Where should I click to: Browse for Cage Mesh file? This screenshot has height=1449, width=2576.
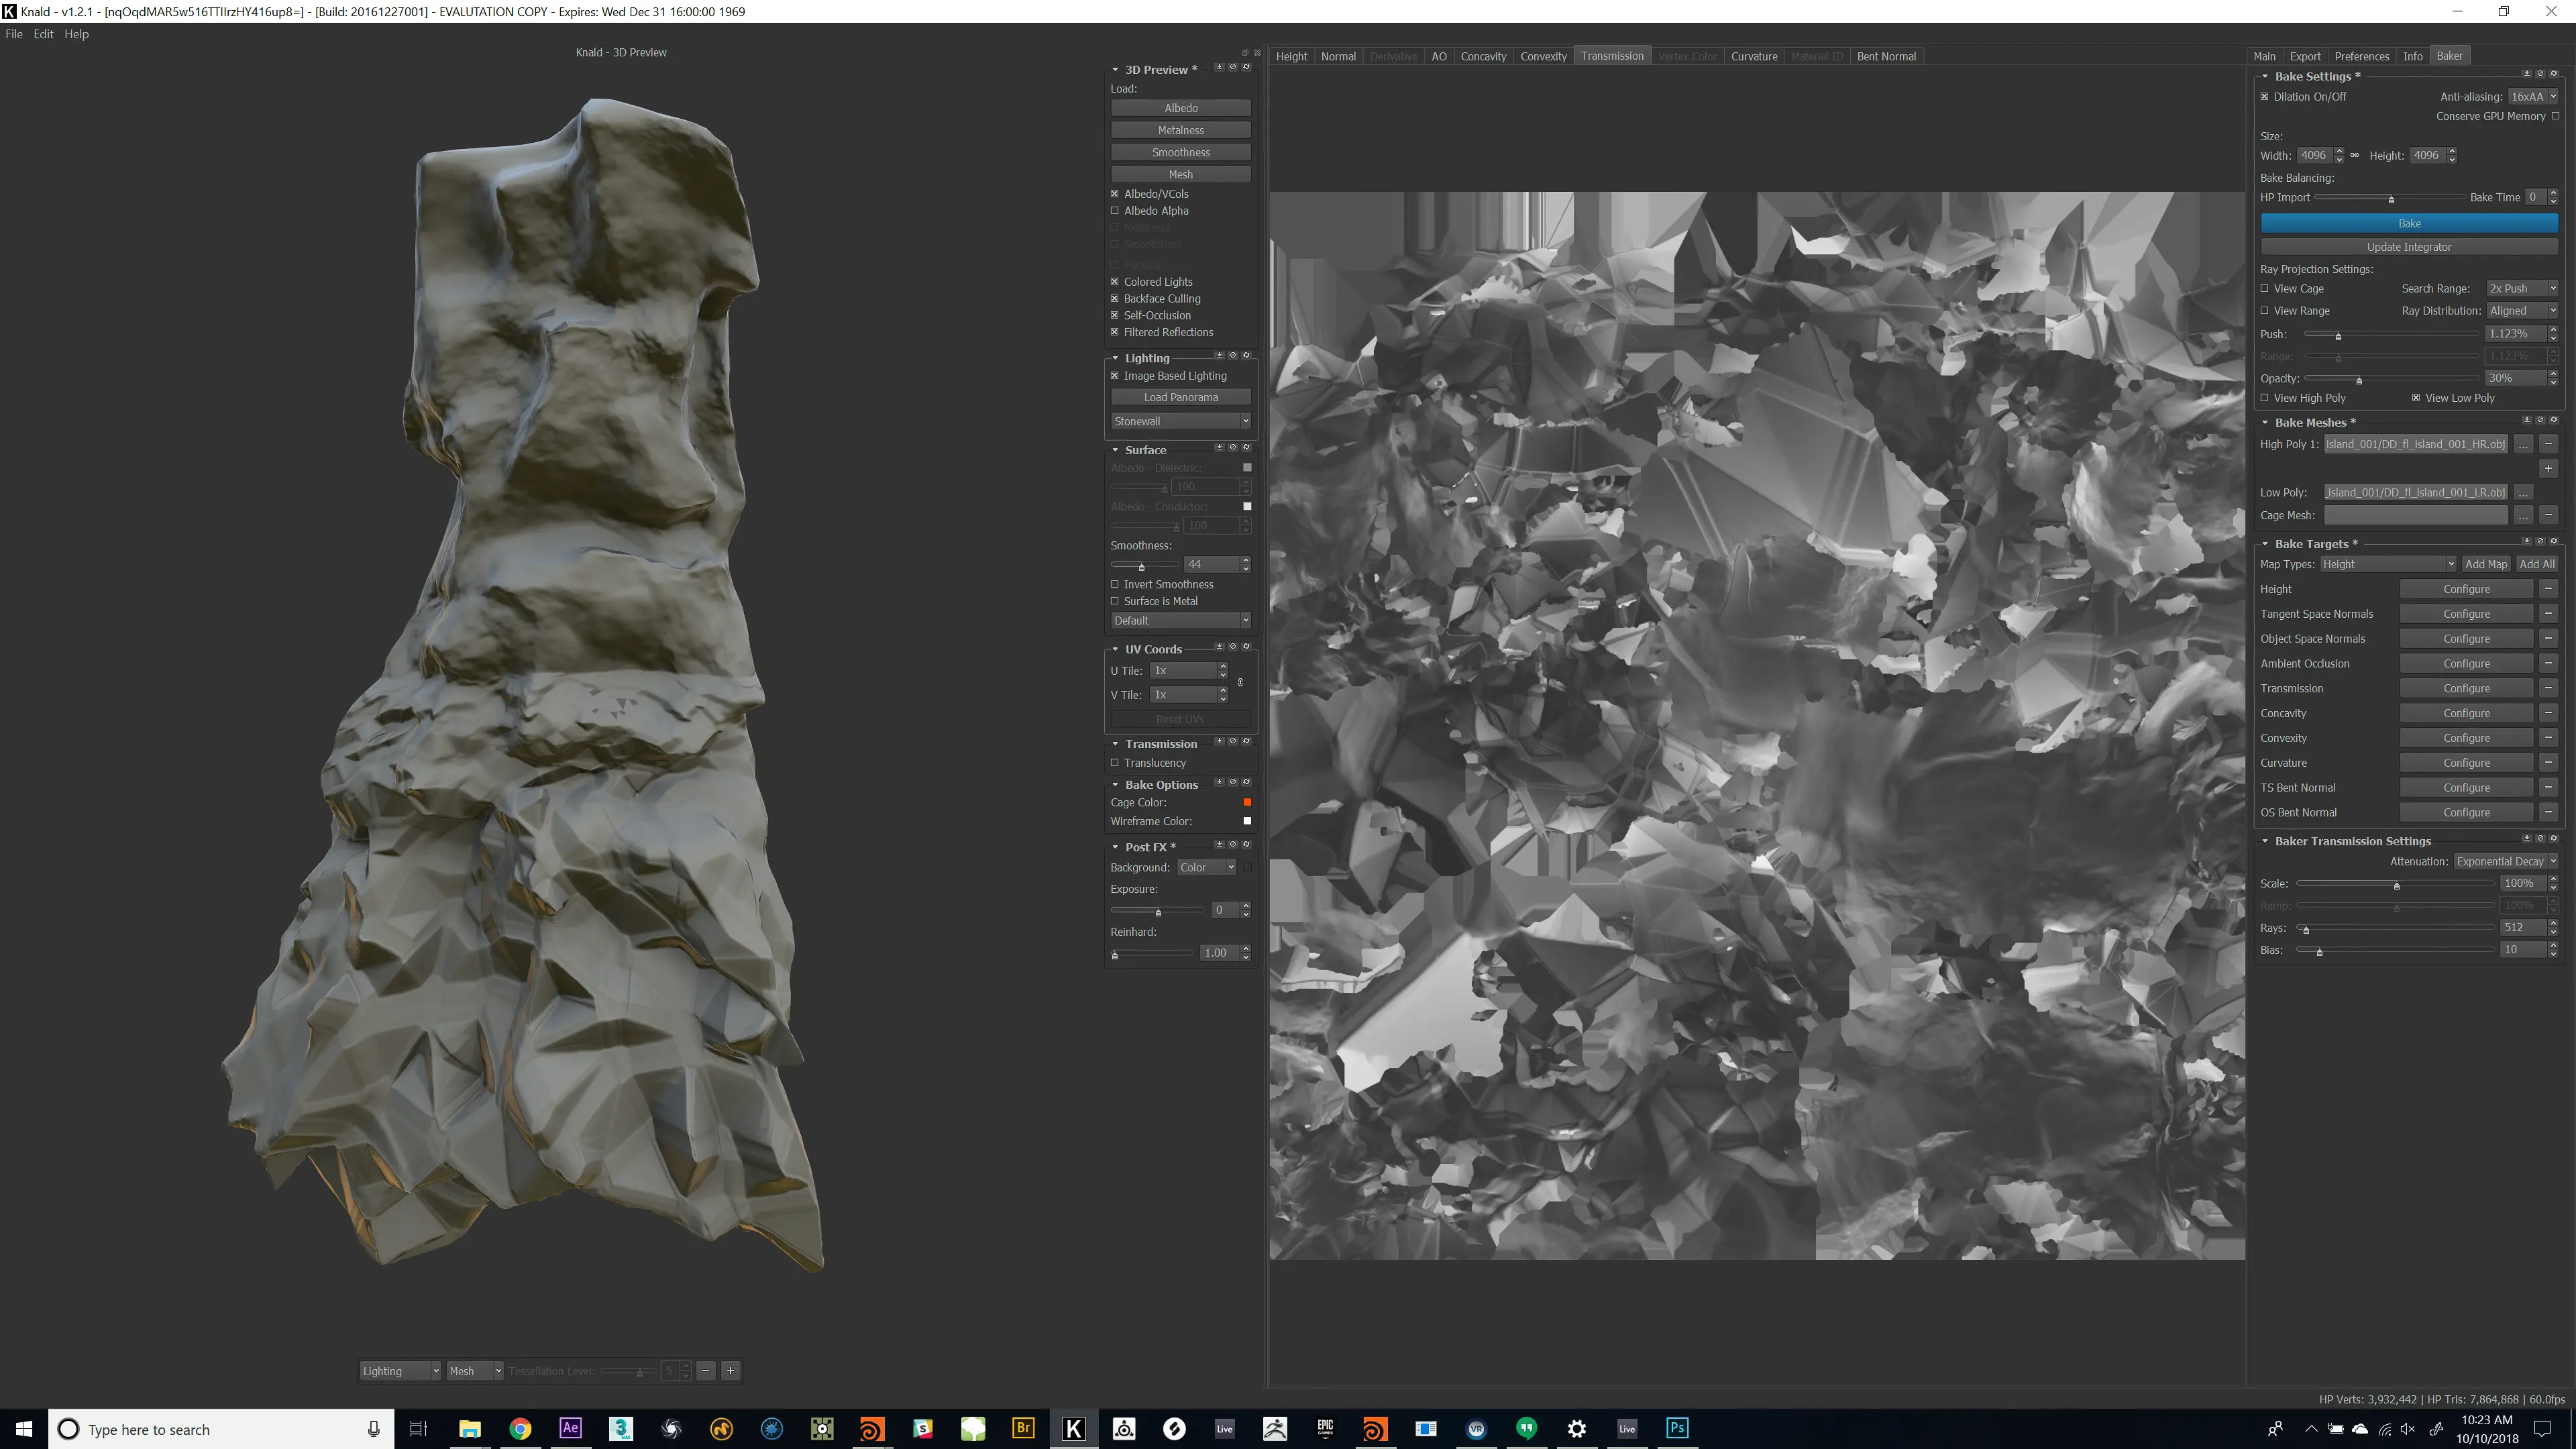coord(2523,515)
